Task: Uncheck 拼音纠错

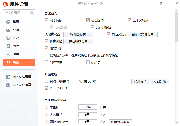Action: [x=46, y=41]
